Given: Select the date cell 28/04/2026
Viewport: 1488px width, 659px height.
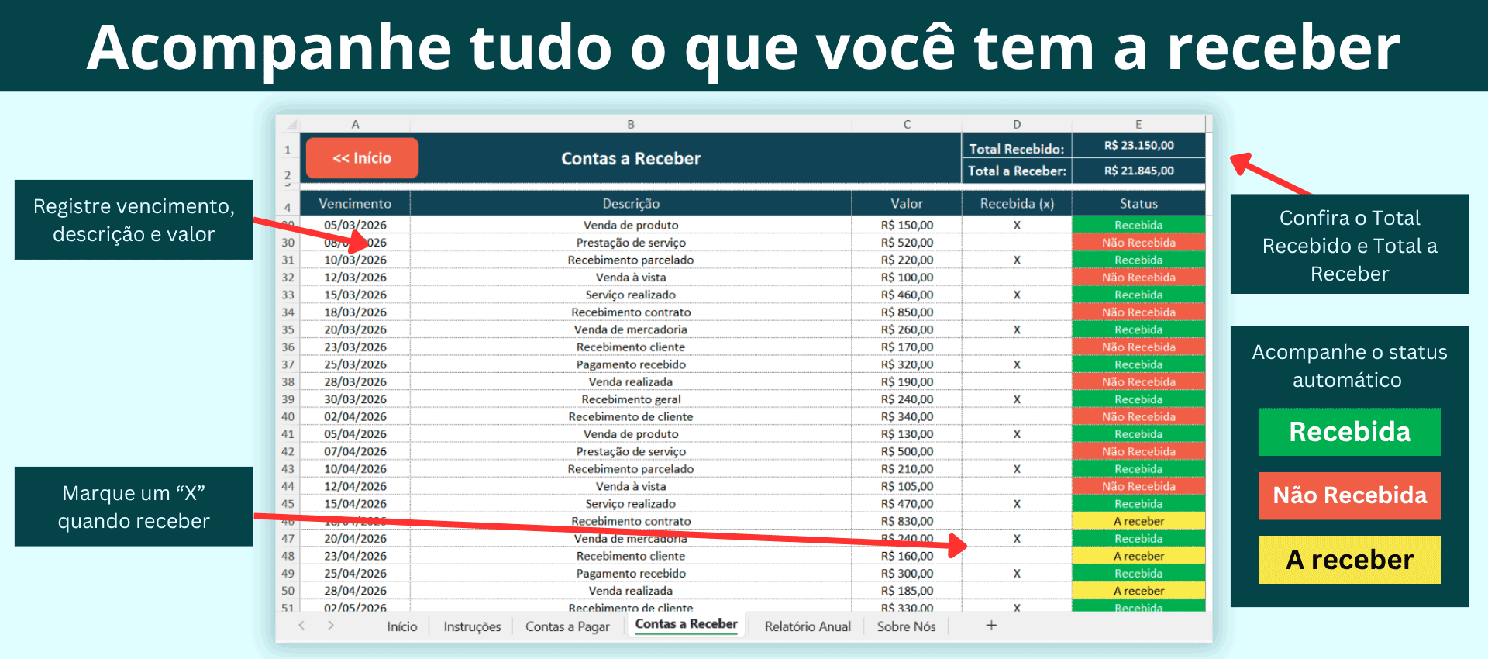Looking at the screenshot, I should (x=355, y=591).
